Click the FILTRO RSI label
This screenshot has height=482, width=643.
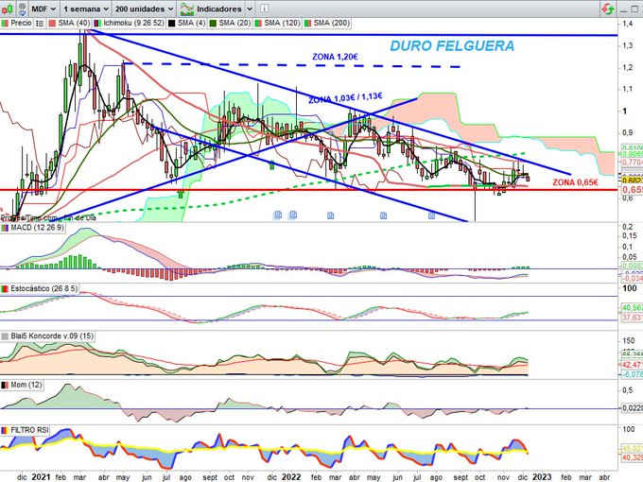(x=29, y=430)
